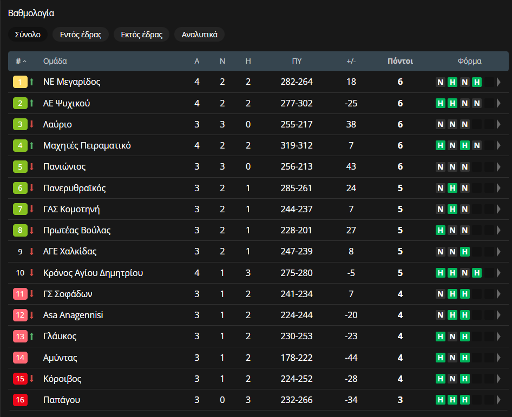Open the Αναλυτικά tab
The height and width of the screenshot is (417, 512).
coord(200,35)
